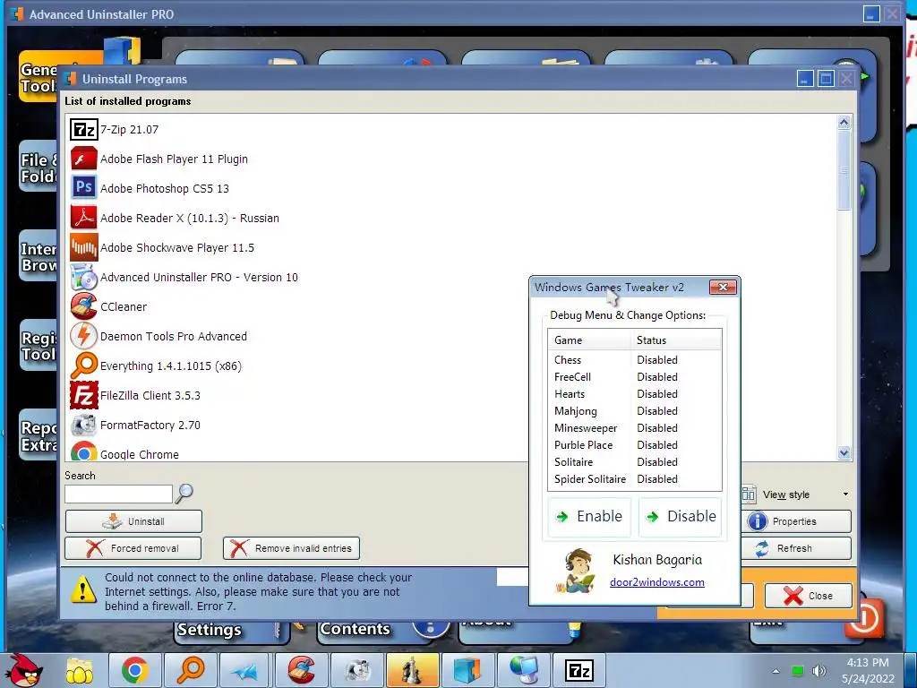Open the FormatFactory taskbar icon
Image resolution: width=917 pixels, height=688 pixels.
click(356, 670)
